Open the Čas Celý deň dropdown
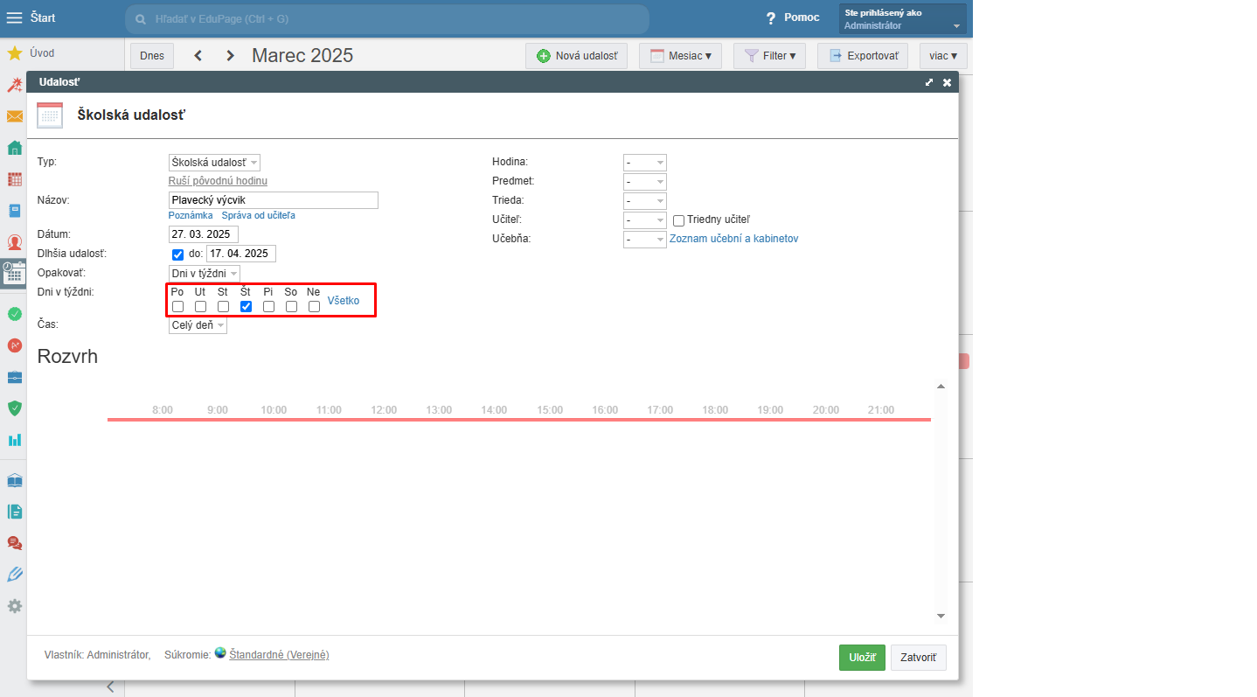This screenshot has height=697, width=1257. pyautogui.click(x=198, y=325)
